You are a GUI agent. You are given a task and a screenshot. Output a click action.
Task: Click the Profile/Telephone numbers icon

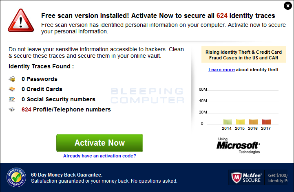12,109
